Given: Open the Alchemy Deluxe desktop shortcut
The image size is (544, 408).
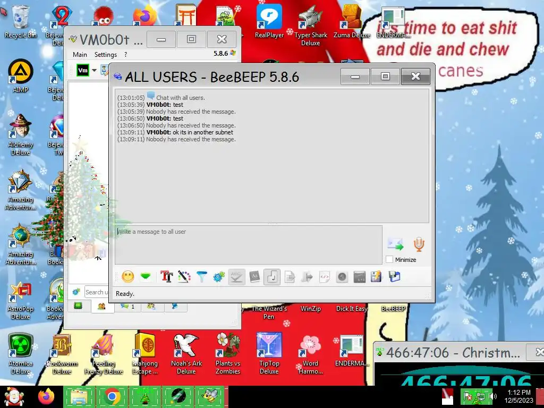Looking at the screenshot, I should 20,134.
